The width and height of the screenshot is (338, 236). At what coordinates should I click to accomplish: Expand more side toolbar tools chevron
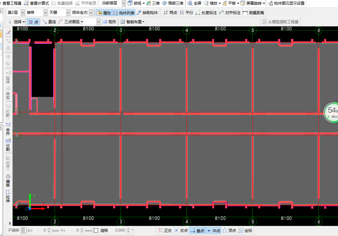pyautogui.click(x=10, y=223)
